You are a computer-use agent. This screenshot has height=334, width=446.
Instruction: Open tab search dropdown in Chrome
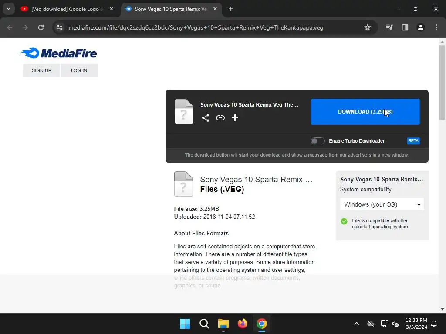[x=9, y=9]
